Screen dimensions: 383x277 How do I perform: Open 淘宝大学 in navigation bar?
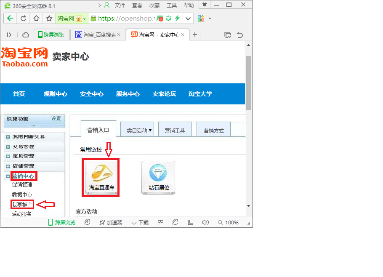pyautogui.click(x=200, y=94)
